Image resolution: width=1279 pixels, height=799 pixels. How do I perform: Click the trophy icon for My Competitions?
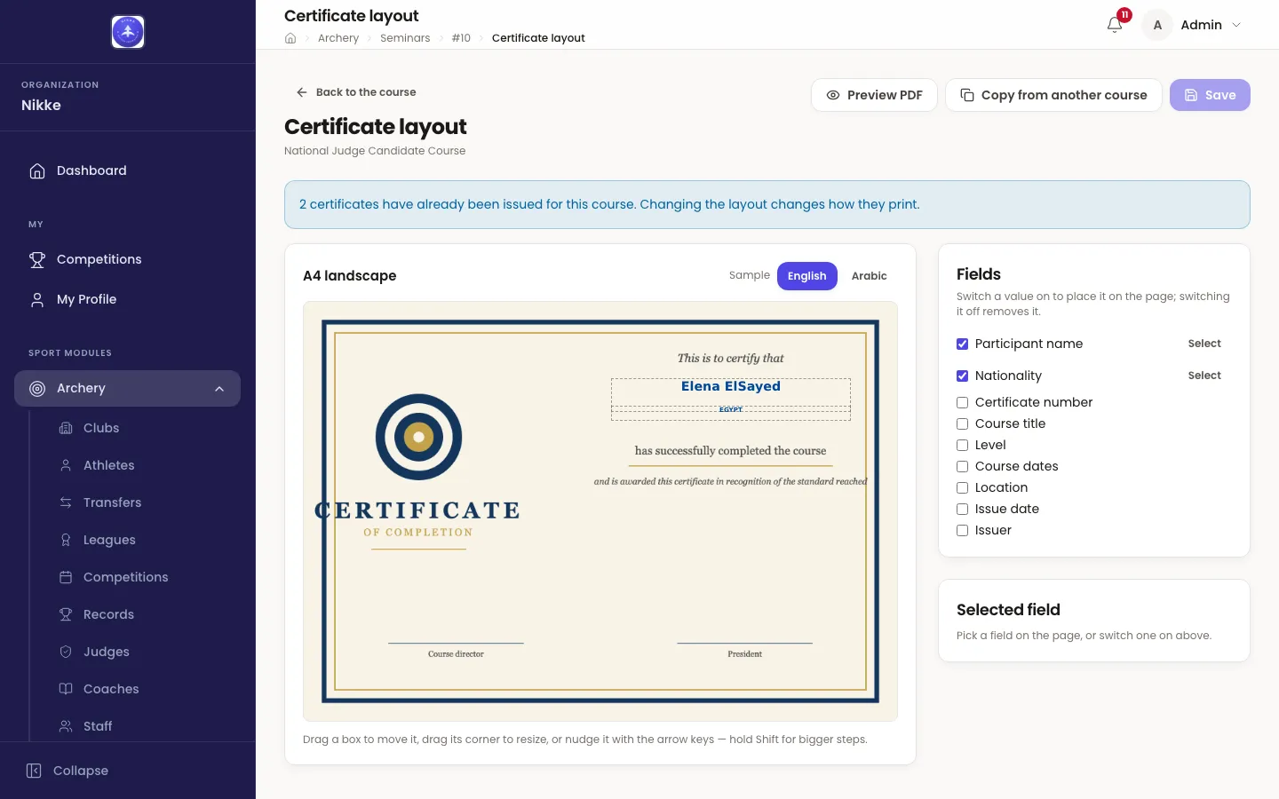pos(37,259)
